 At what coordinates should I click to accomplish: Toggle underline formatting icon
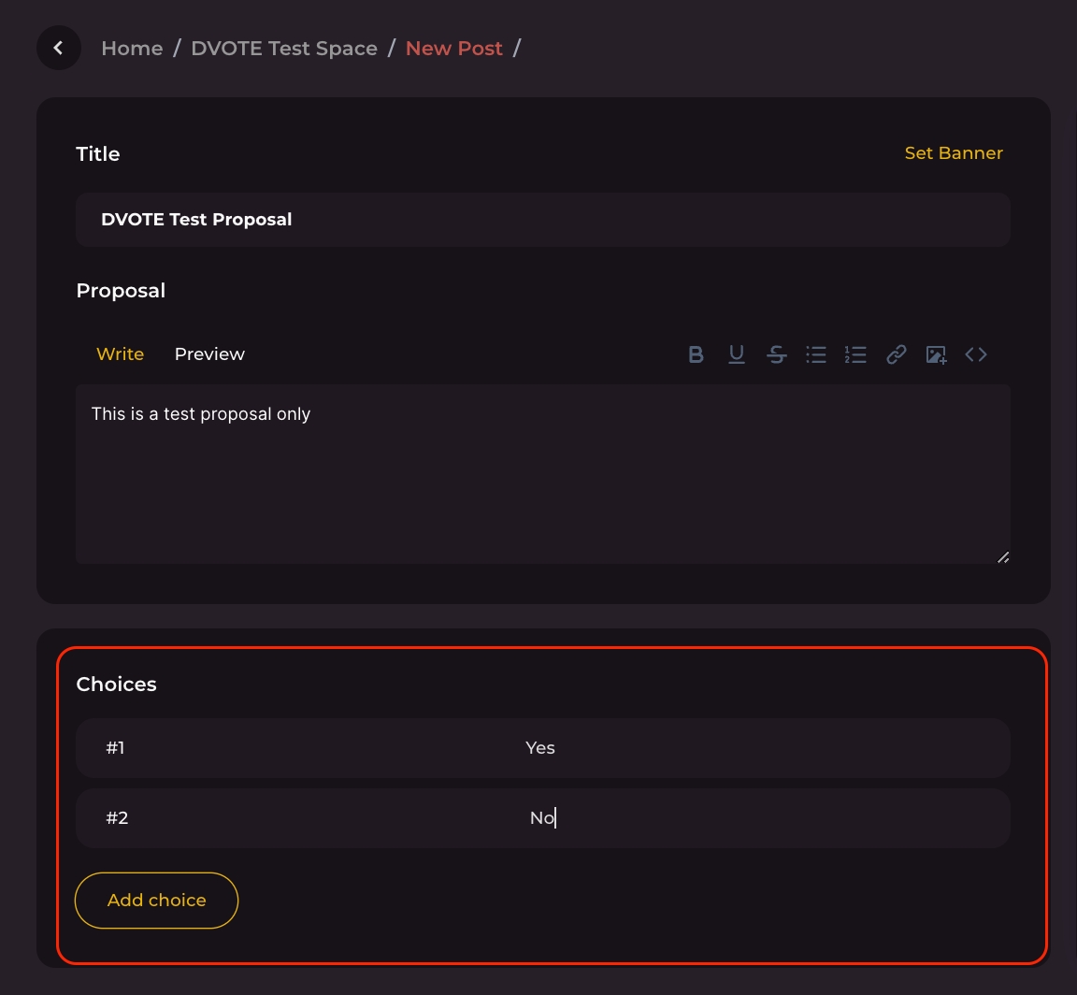(x=737, y=354)
